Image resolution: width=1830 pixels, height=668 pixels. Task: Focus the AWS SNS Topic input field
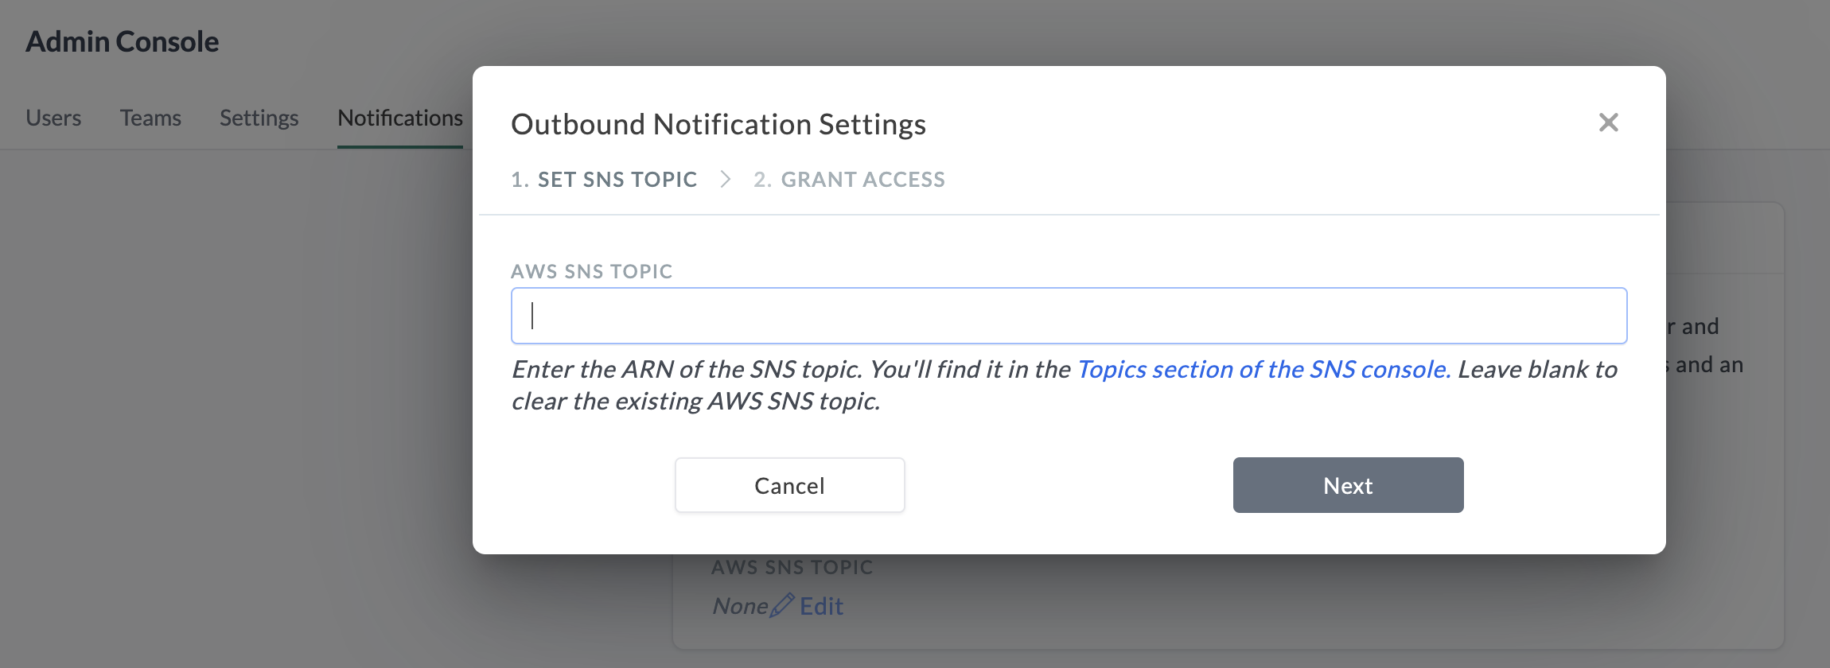(1069, 316)
